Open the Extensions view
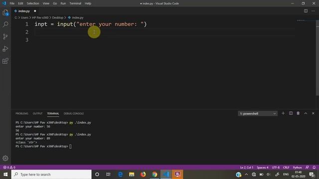 [x=5, y=61]
